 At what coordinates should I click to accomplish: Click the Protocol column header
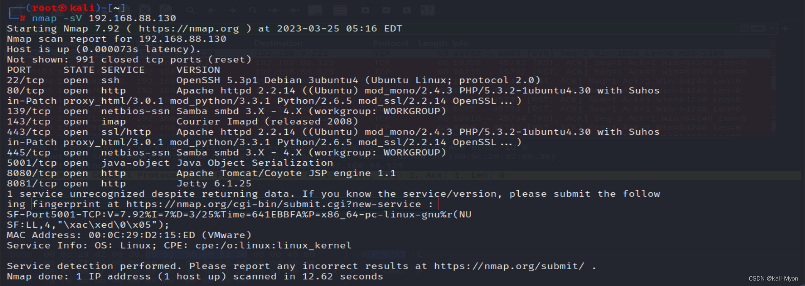pos(390,43)
